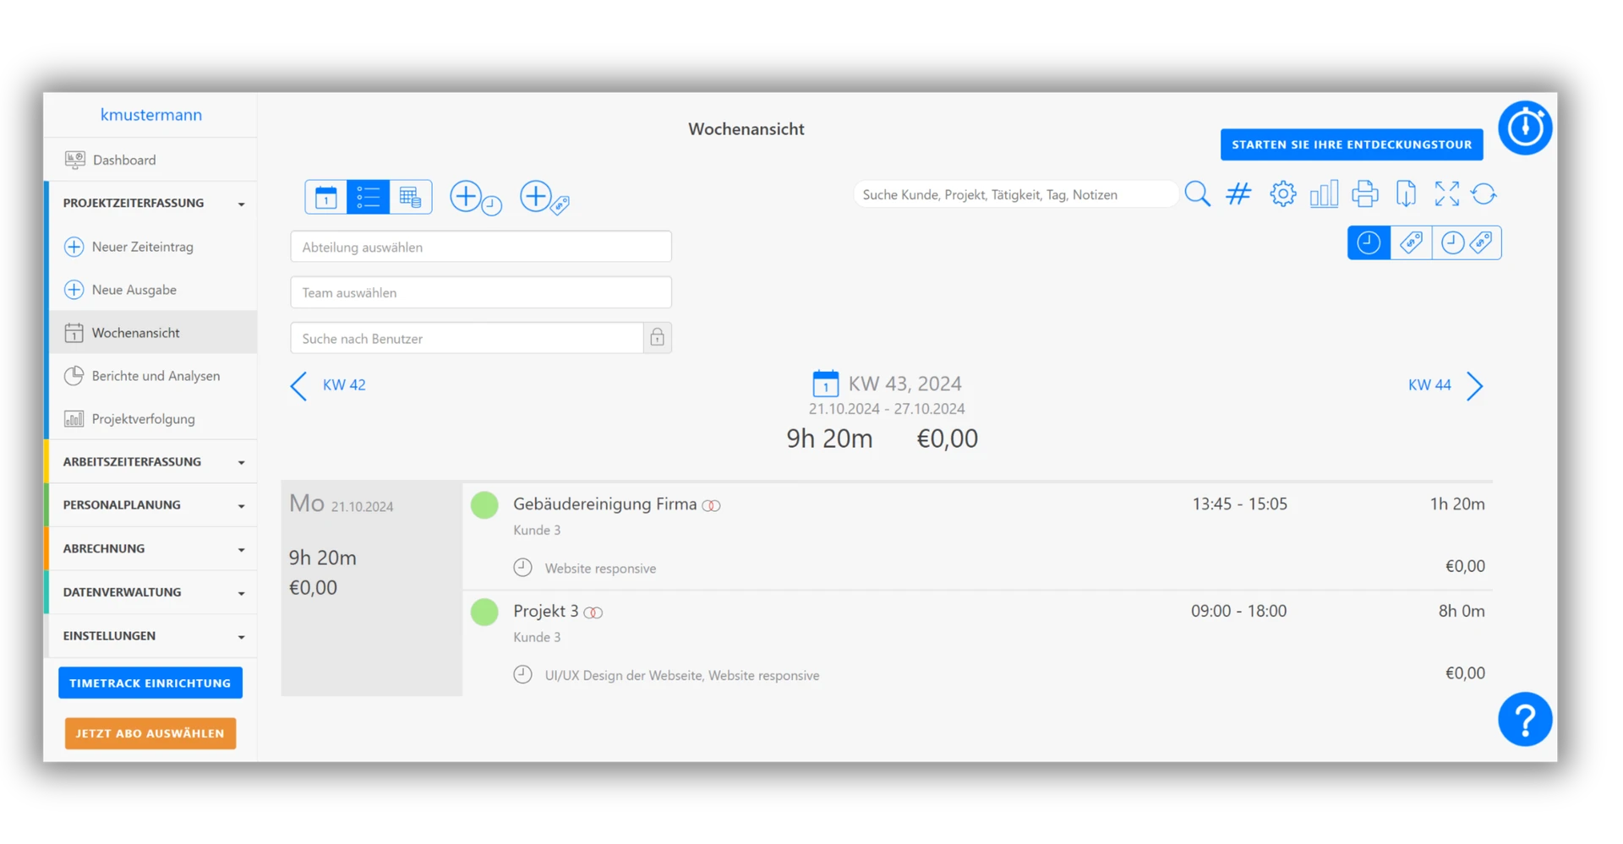The width and height of the screenshot is (1623, 844).
Task: Click the stopwatch timer icon
Action: pyautogui.click(x=1524, y=128)
